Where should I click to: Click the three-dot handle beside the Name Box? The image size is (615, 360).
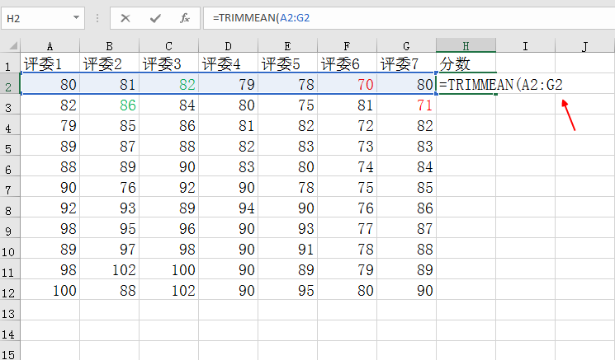(97, 18)
